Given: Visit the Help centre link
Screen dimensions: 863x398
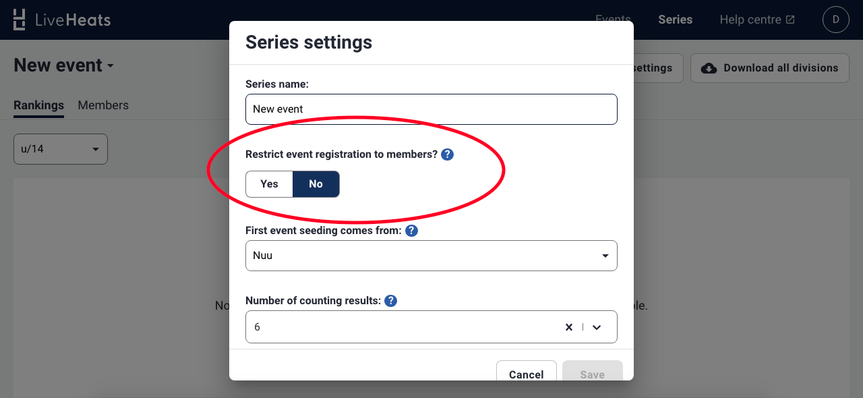Looking at the screenshot, I should coord(750,20).
